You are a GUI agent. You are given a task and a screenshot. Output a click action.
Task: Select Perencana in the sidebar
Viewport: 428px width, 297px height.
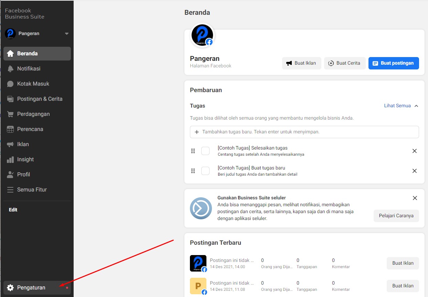(37, 129)
